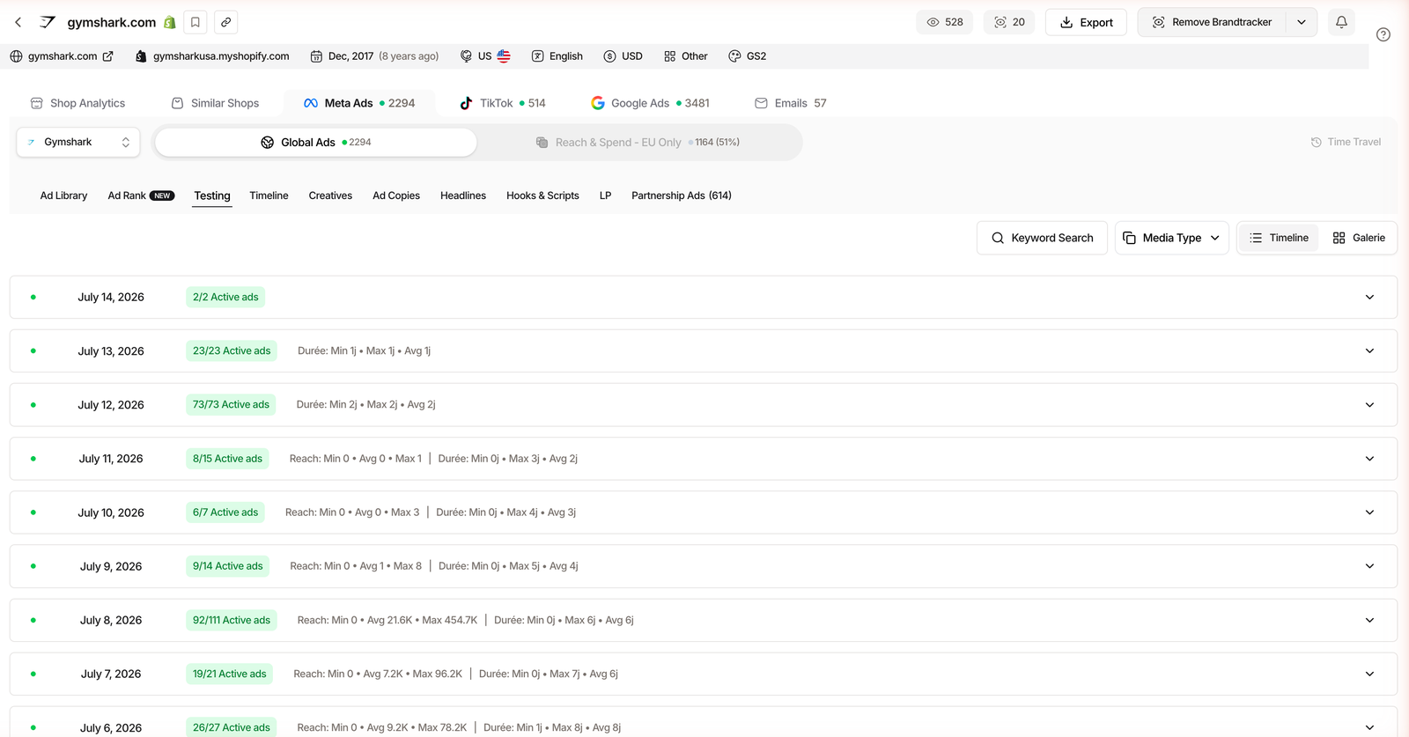Click the Dec, 2017 creation date

pos(374,56)
